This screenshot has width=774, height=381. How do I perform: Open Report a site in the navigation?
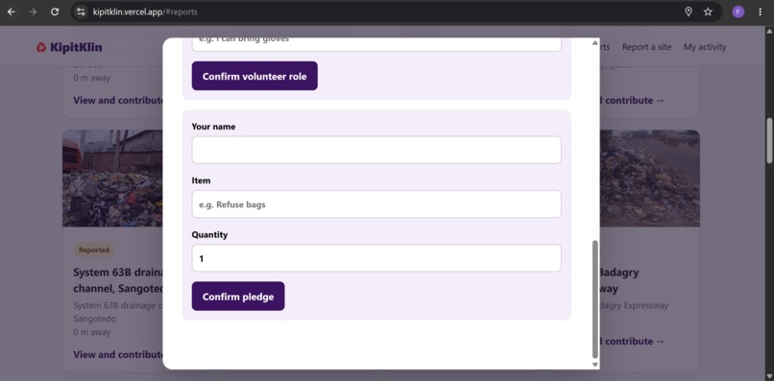pos(646,47)
